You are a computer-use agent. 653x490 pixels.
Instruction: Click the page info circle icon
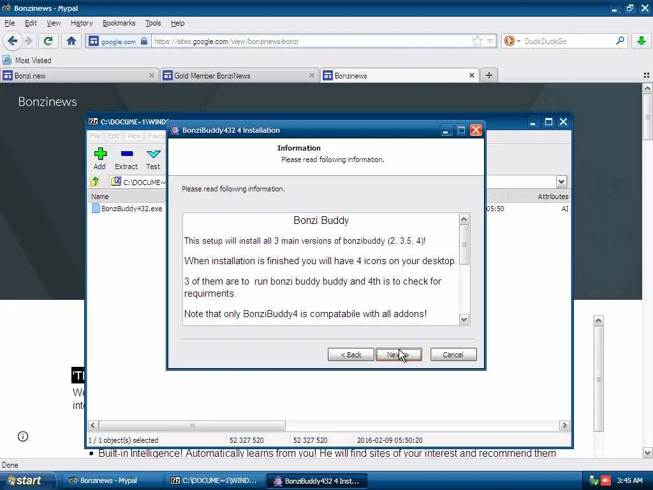coord(23,436)
